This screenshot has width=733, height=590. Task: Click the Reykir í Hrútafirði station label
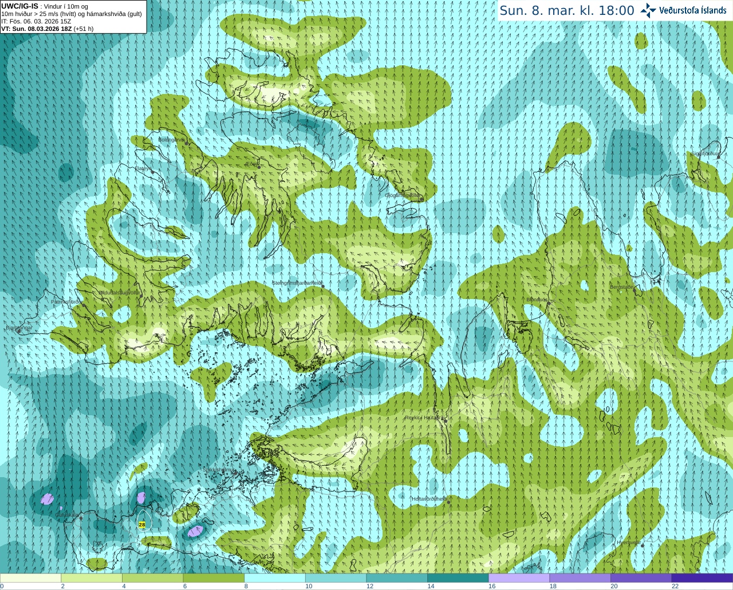[424, 418]
